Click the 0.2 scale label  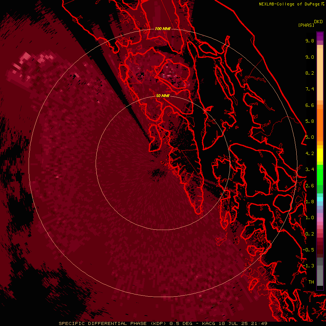point(310,234)
